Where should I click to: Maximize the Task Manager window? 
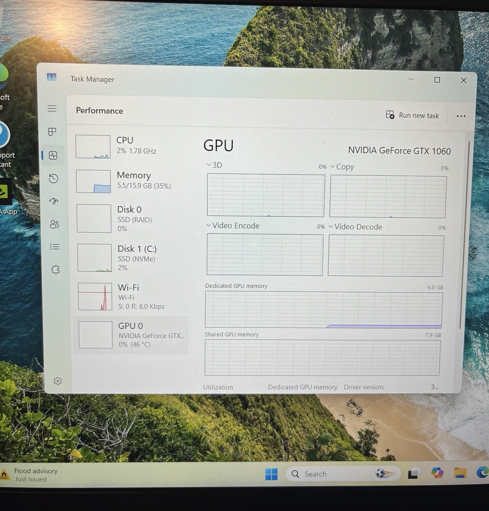point(437,80)
